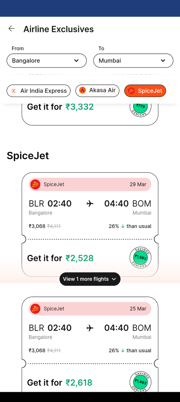Click the ₹1,493 savings badge

tap(140, 382)
